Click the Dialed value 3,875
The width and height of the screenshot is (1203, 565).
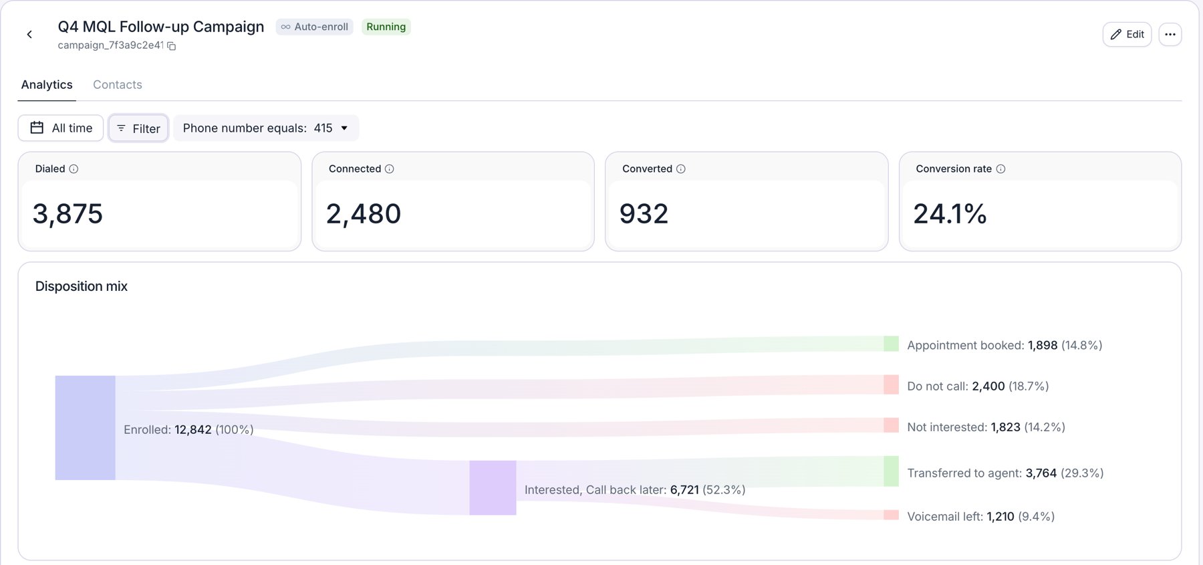click(68, 214)
